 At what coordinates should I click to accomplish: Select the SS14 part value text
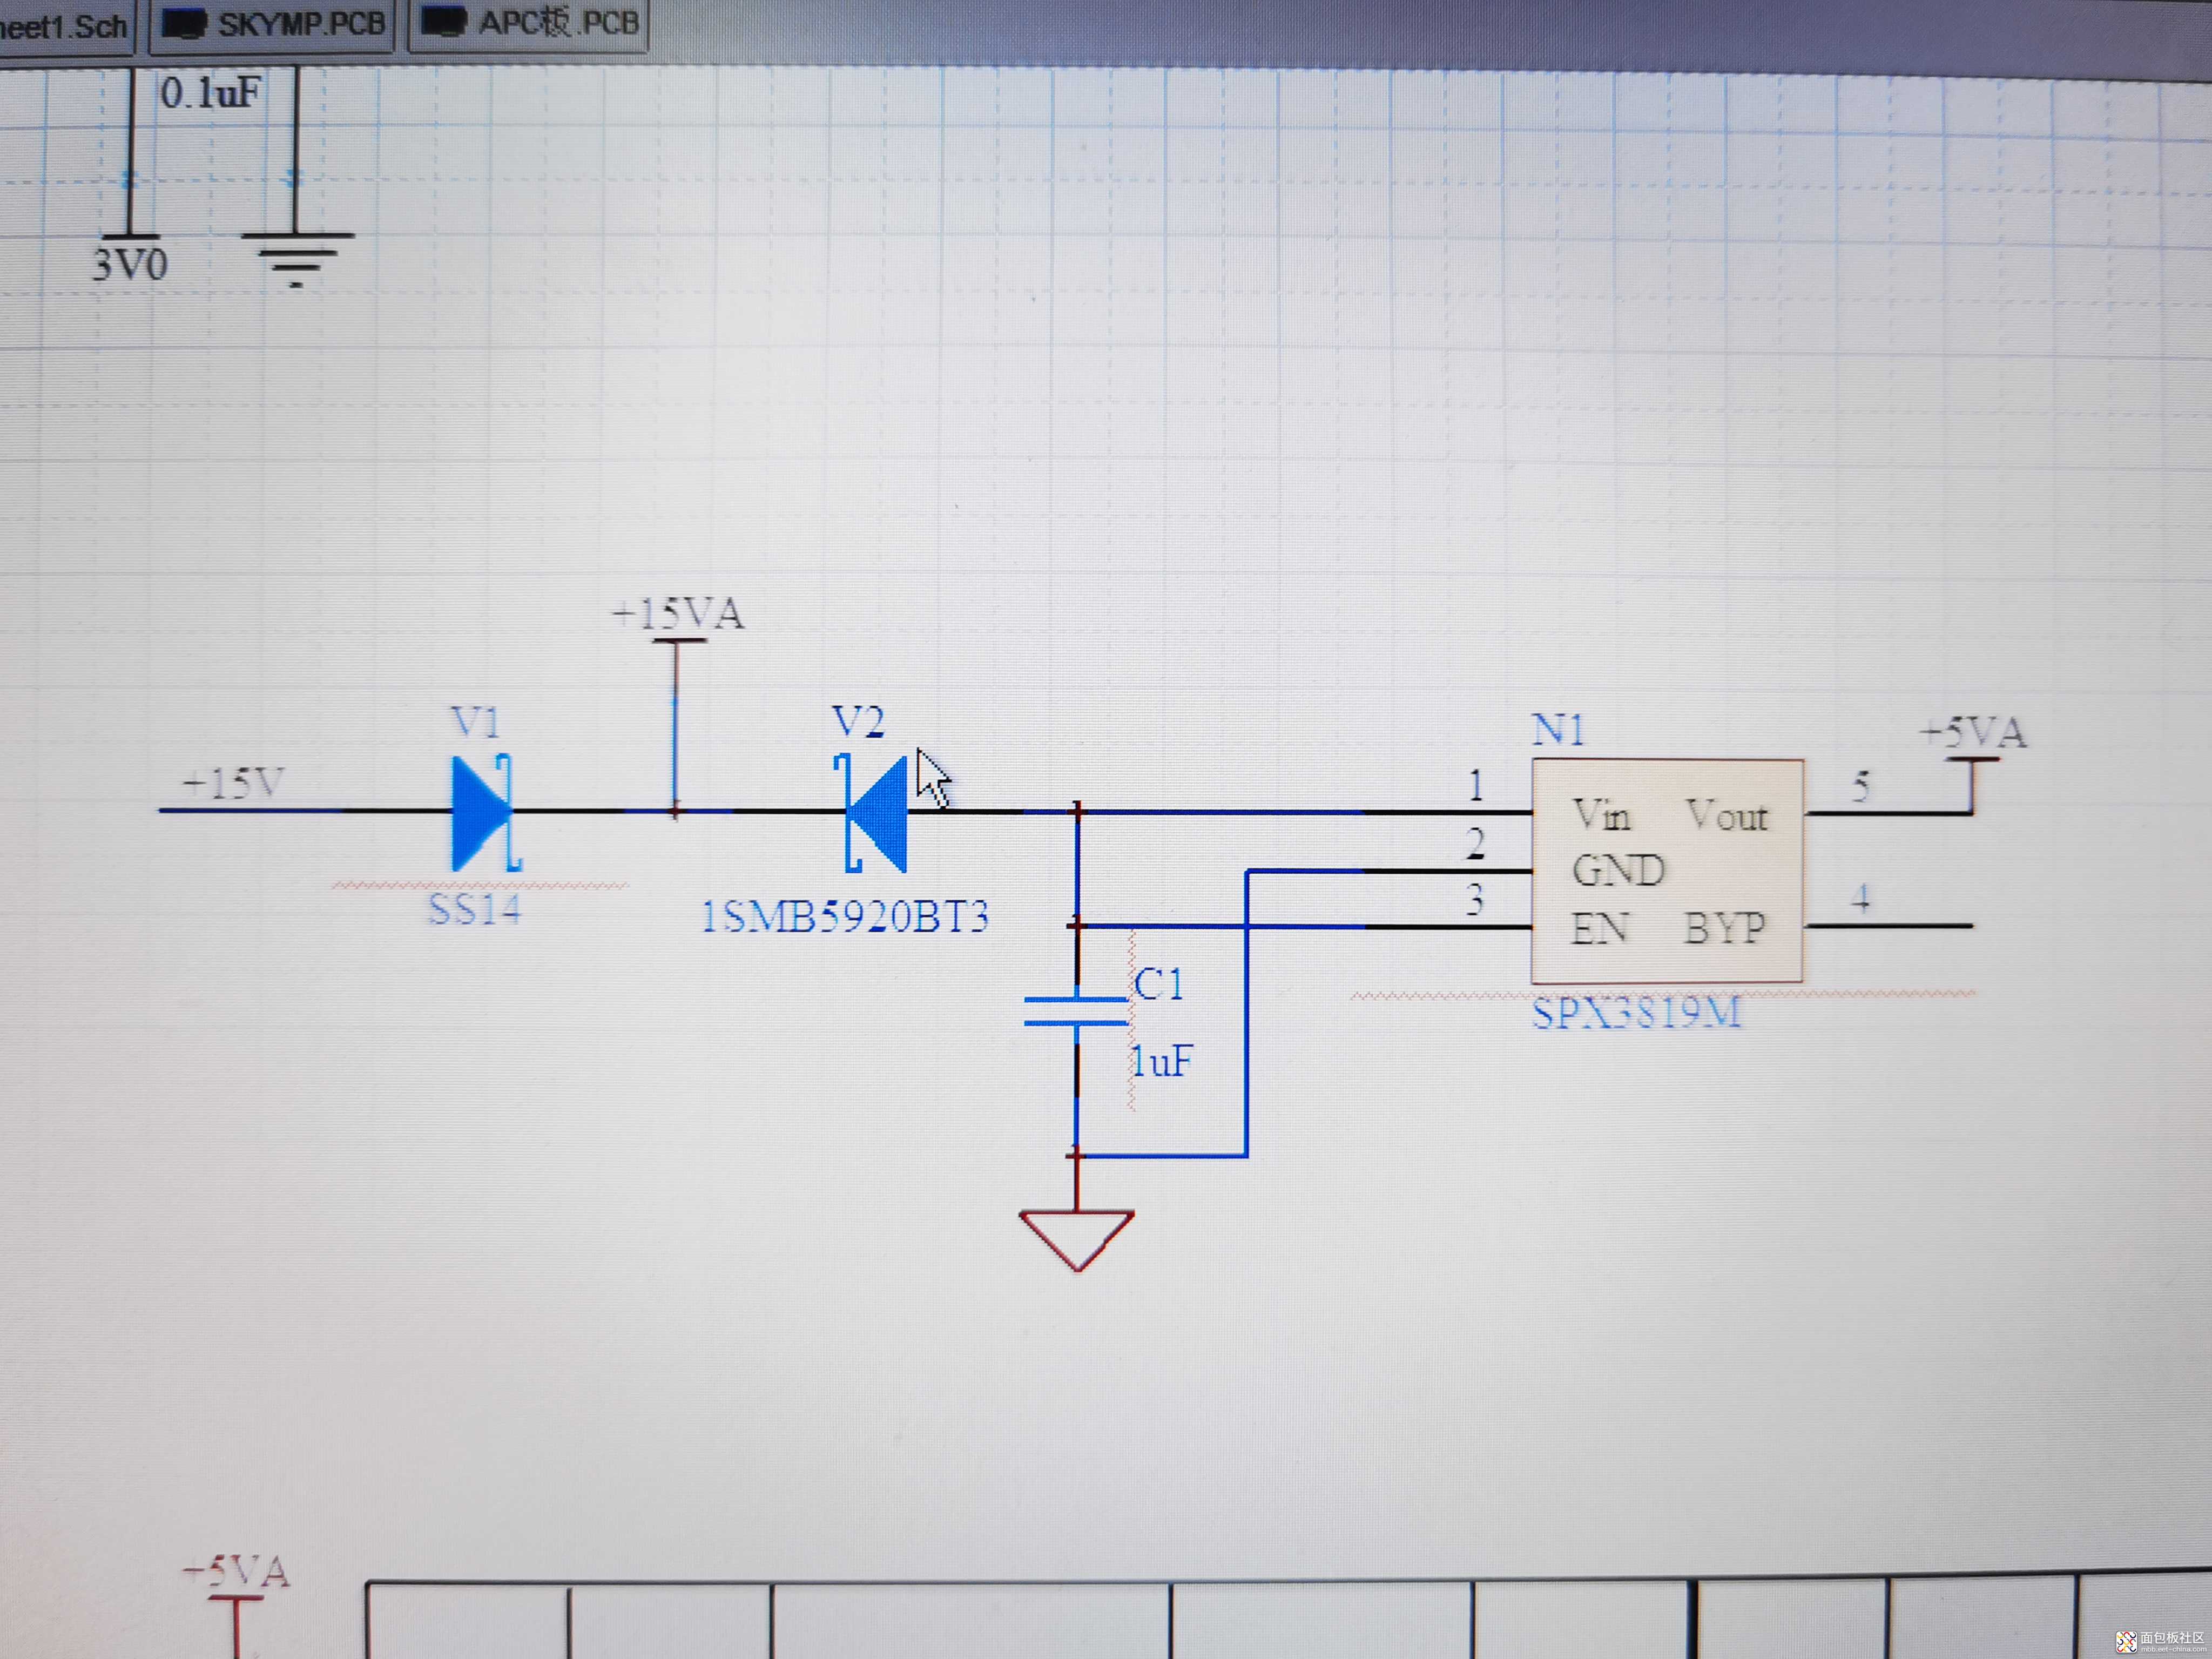click(475, 910)
